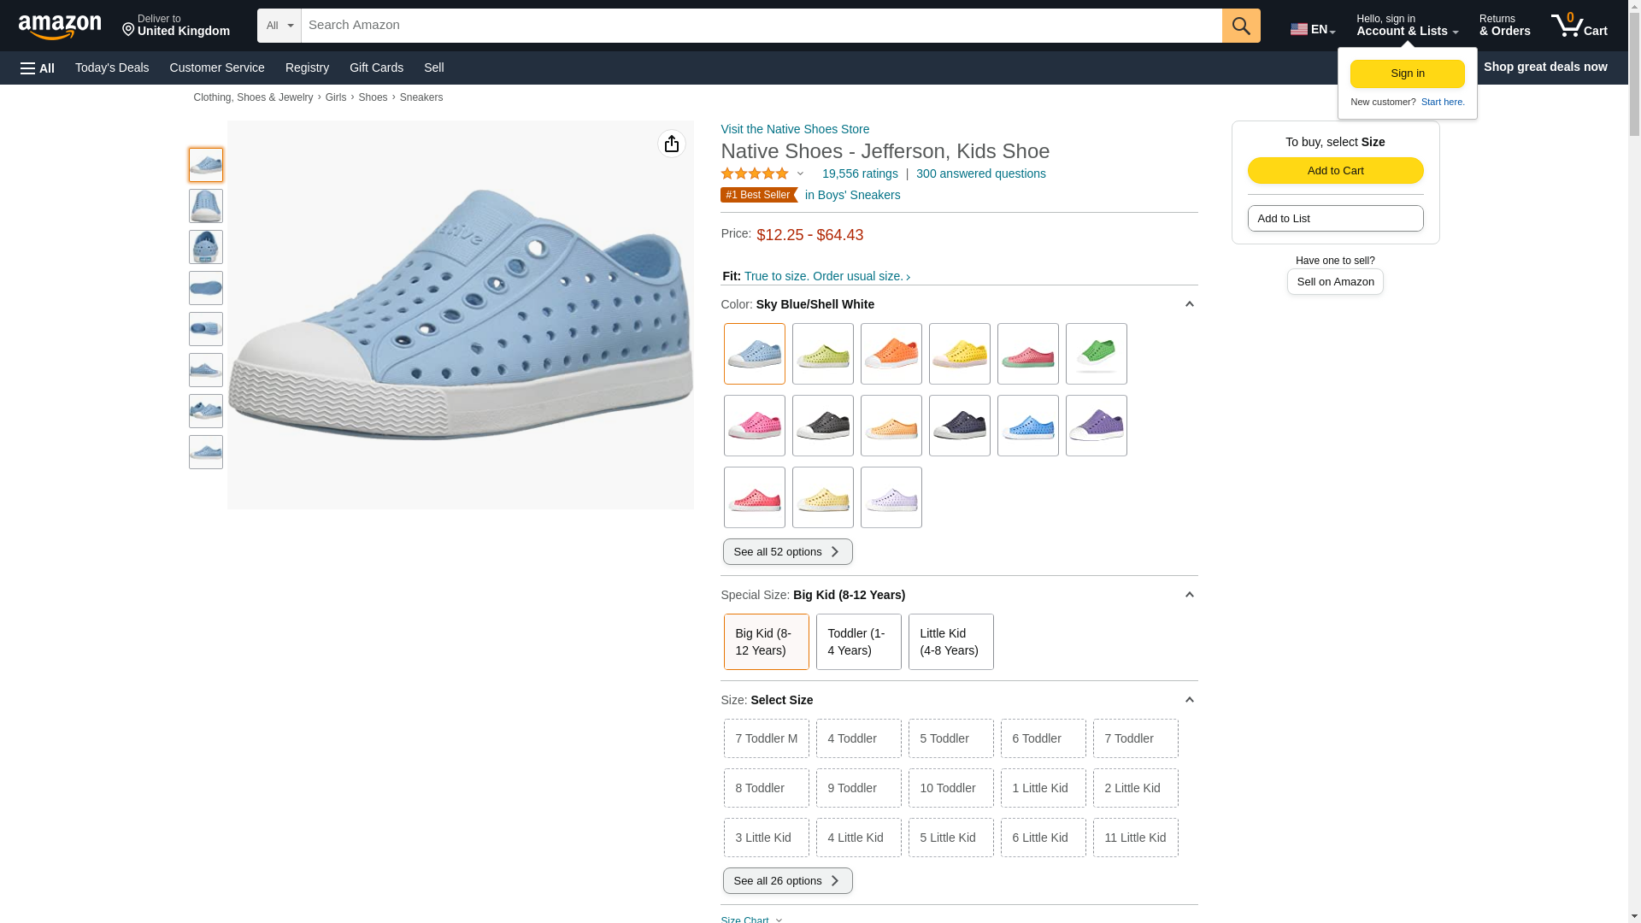This screenshot has height=923, width=1641.
Task: Select the orange shoe color swatch
Action: click(x=891, y=354)
